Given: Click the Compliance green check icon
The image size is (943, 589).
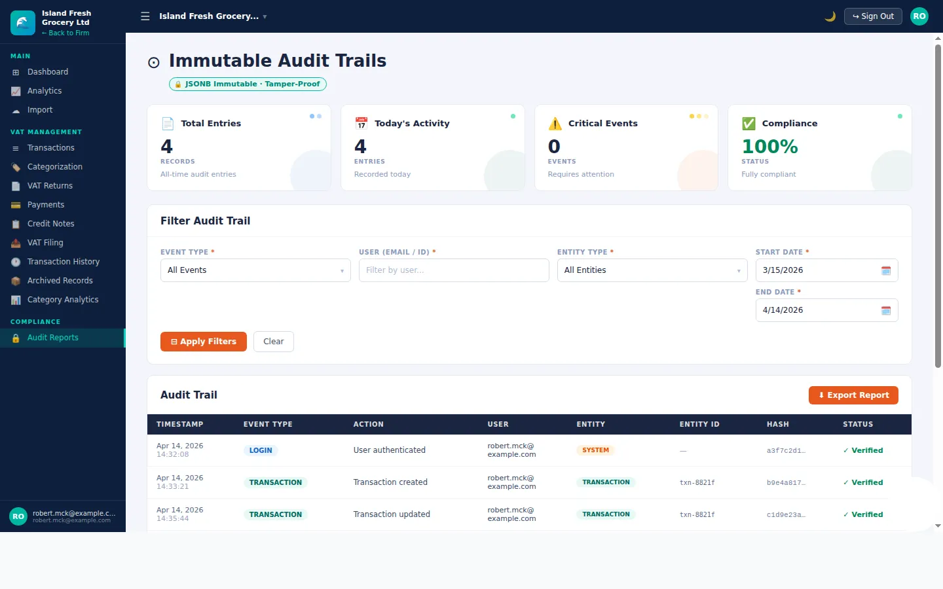Looking at the screenshot, I should coord(749,123).
